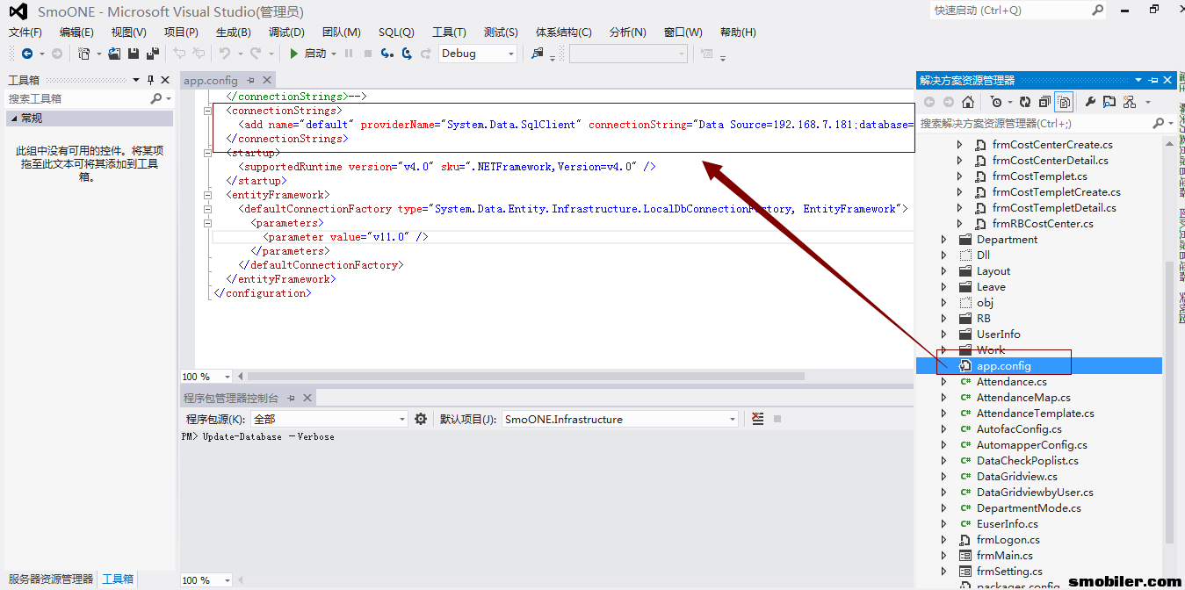Click the Collapse All icon in Solution Explorer

point(1044,102)
